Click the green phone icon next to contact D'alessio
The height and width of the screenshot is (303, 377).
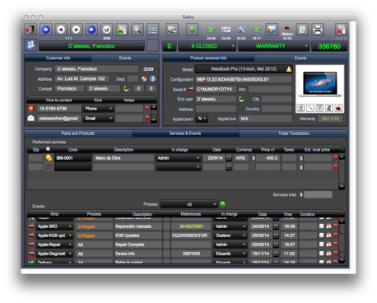point(126,88)
